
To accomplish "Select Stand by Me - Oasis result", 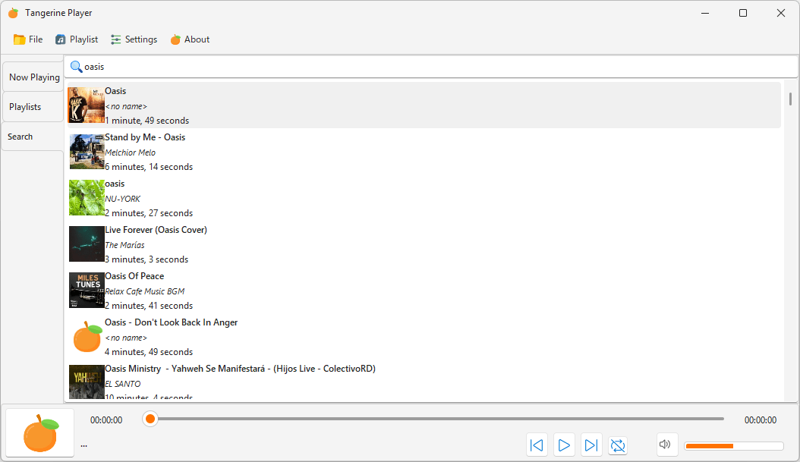I will click(x=424, y=152).
